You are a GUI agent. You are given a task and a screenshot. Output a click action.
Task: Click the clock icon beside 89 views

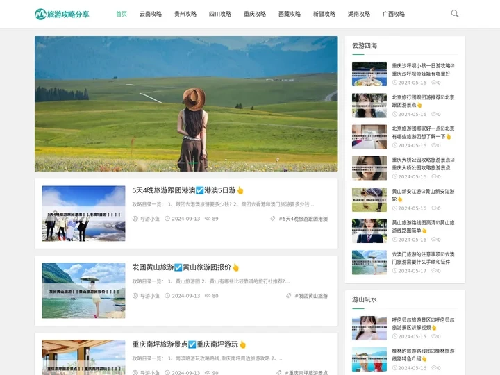pyautogui.click(x=167, y=219)
